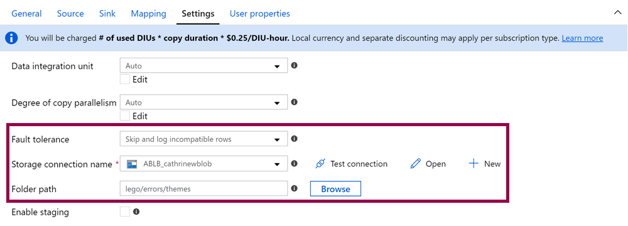Toggle the Enable staging checkbox
628x226 pixels.
tap(125, 212)
